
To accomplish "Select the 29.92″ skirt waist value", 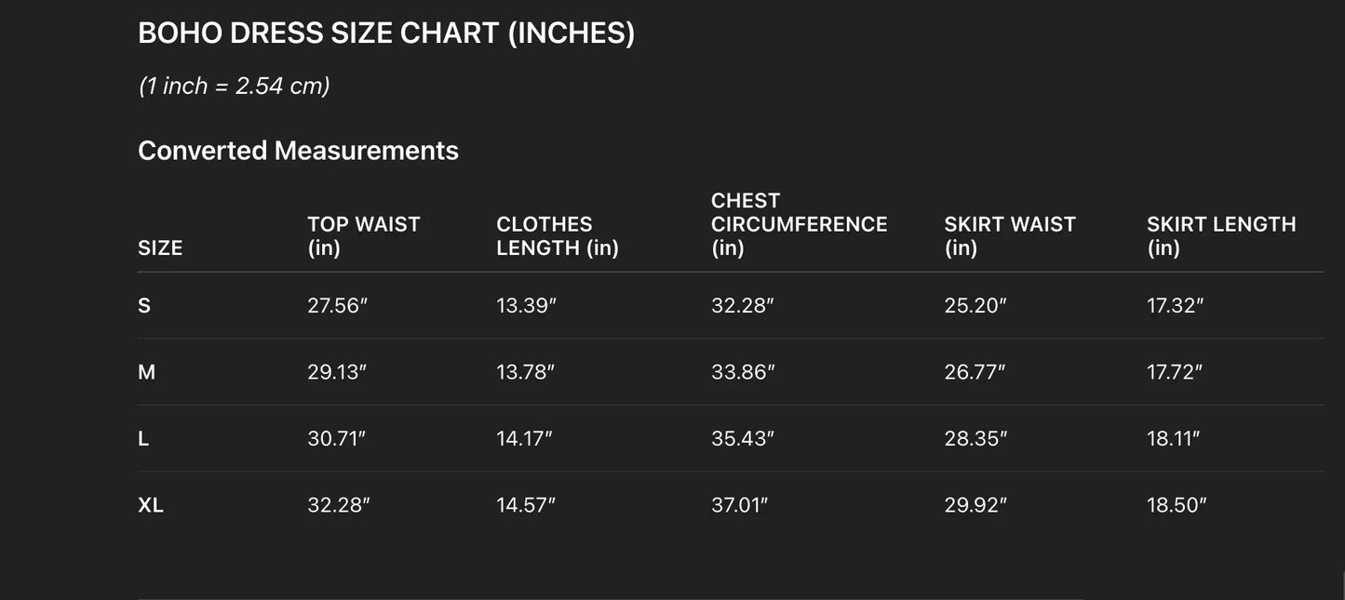I will pyautogui.click(x=975, y=506).
